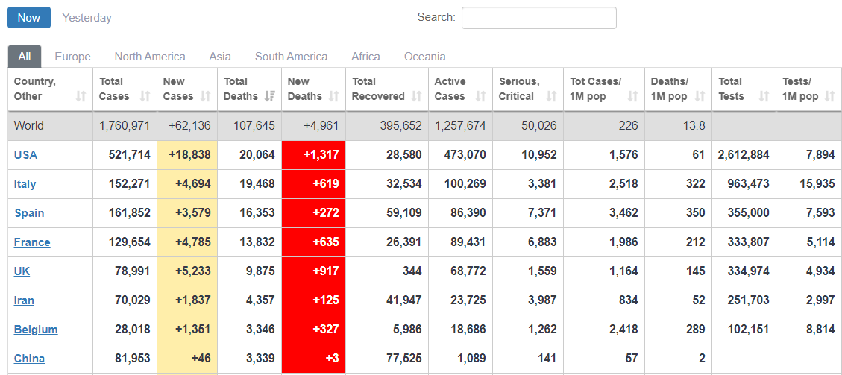The image size is (842, 375).
Task: Sort Active Cases with its arrow icon
Action: tap(480, 96)
